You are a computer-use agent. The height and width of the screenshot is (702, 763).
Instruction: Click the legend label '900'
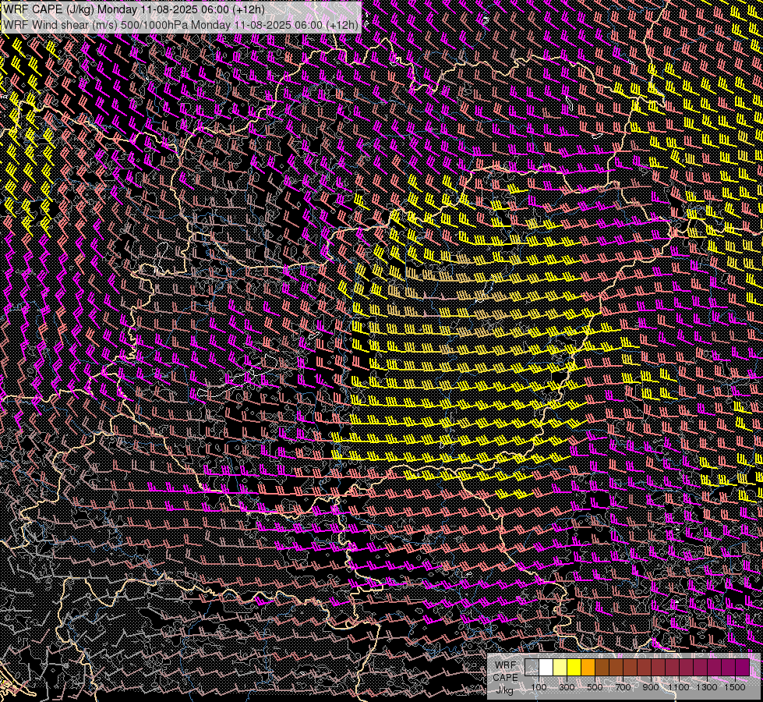(651, 687)
